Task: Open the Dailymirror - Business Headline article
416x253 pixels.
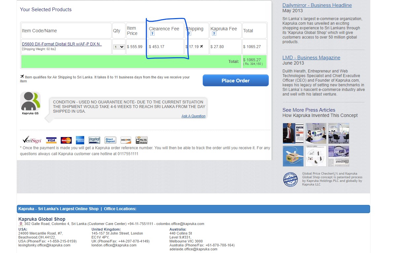Action: coord(317,5)
